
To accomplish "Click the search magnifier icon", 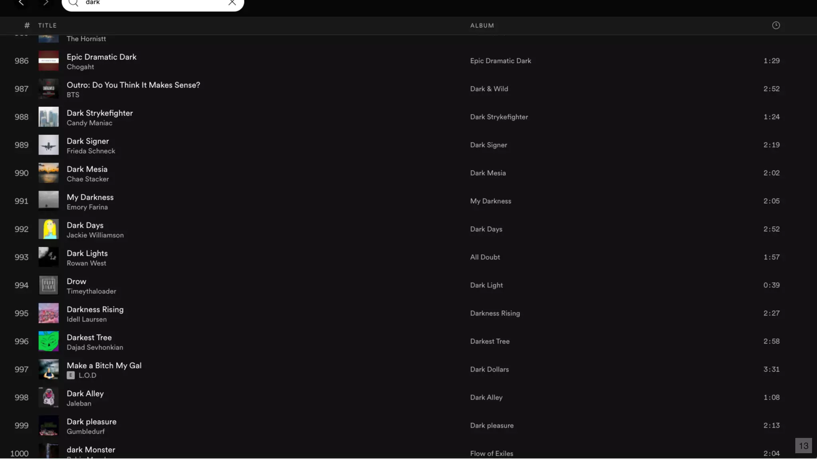I will 73,3.
